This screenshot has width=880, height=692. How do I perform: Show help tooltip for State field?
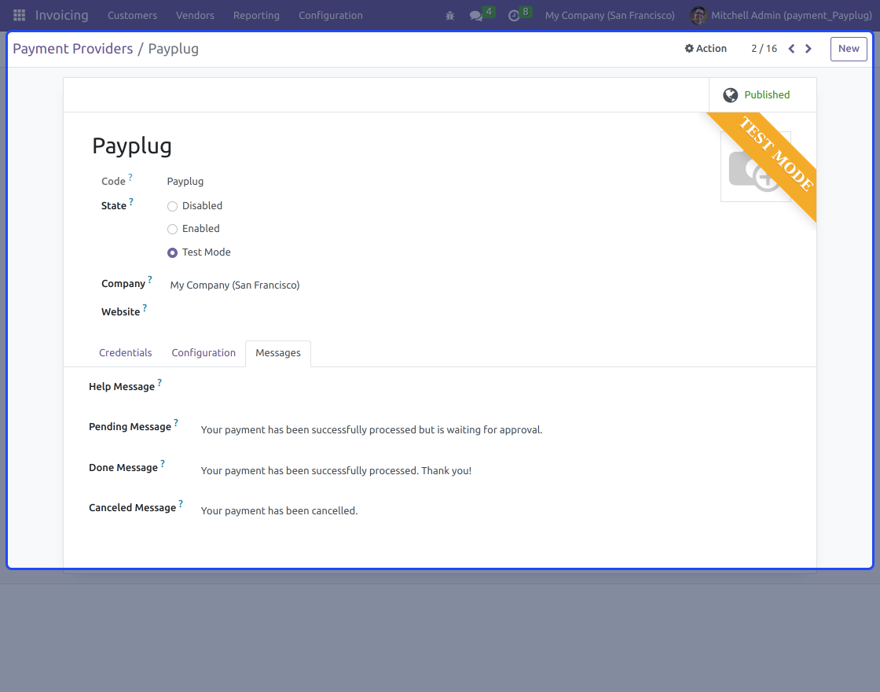pos(130,201)
